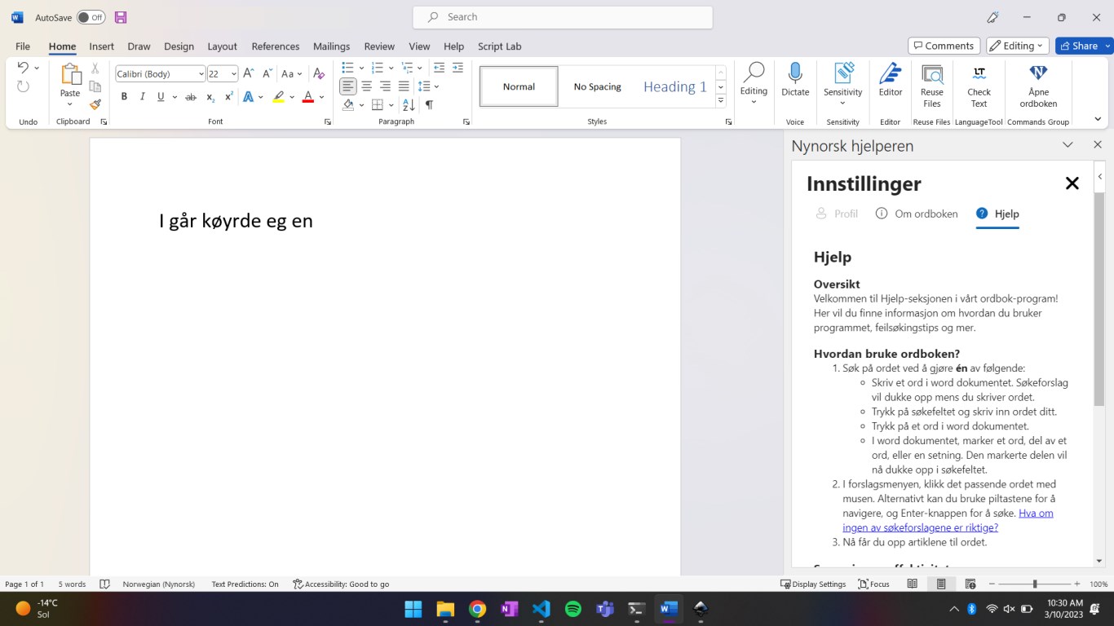Switch to Web Layout view
The width and height of the screenshot is (1114, 626).
pyautogui.click(x=970, y=584)
